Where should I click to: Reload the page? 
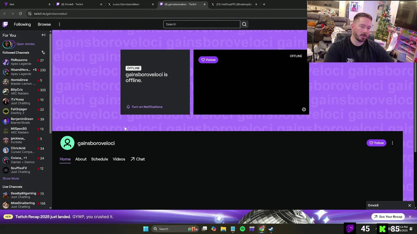pyautogui.click(x=20, y=14)
